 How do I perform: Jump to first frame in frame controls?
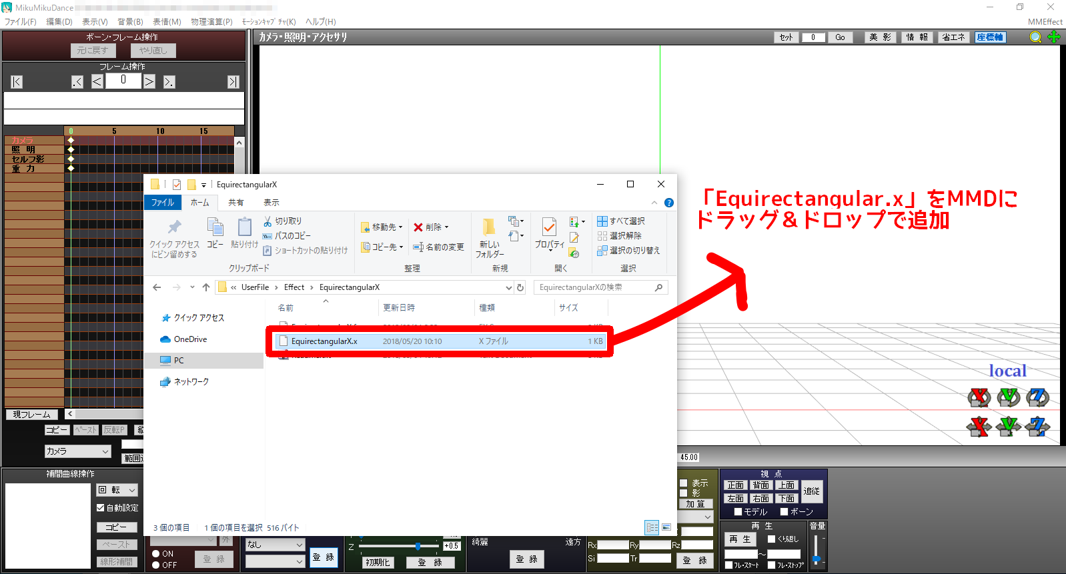tap(17, 82)
